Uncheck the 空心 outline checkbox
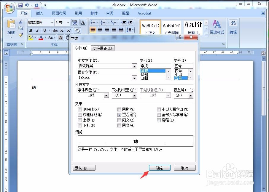The height and width of the screenshot is (192, 269). click(x=119, y=115)
